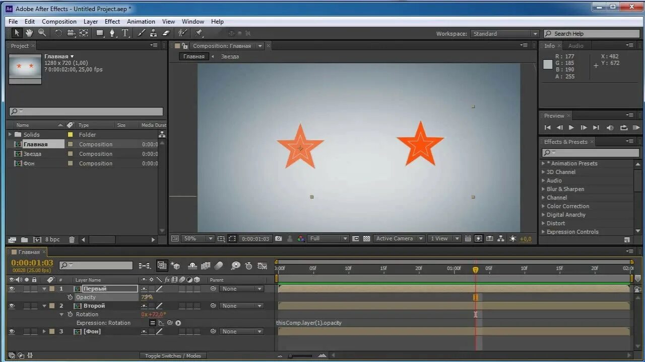
Task: Open the Rotation expression language menu arrow
Action: tap(178, 323)
